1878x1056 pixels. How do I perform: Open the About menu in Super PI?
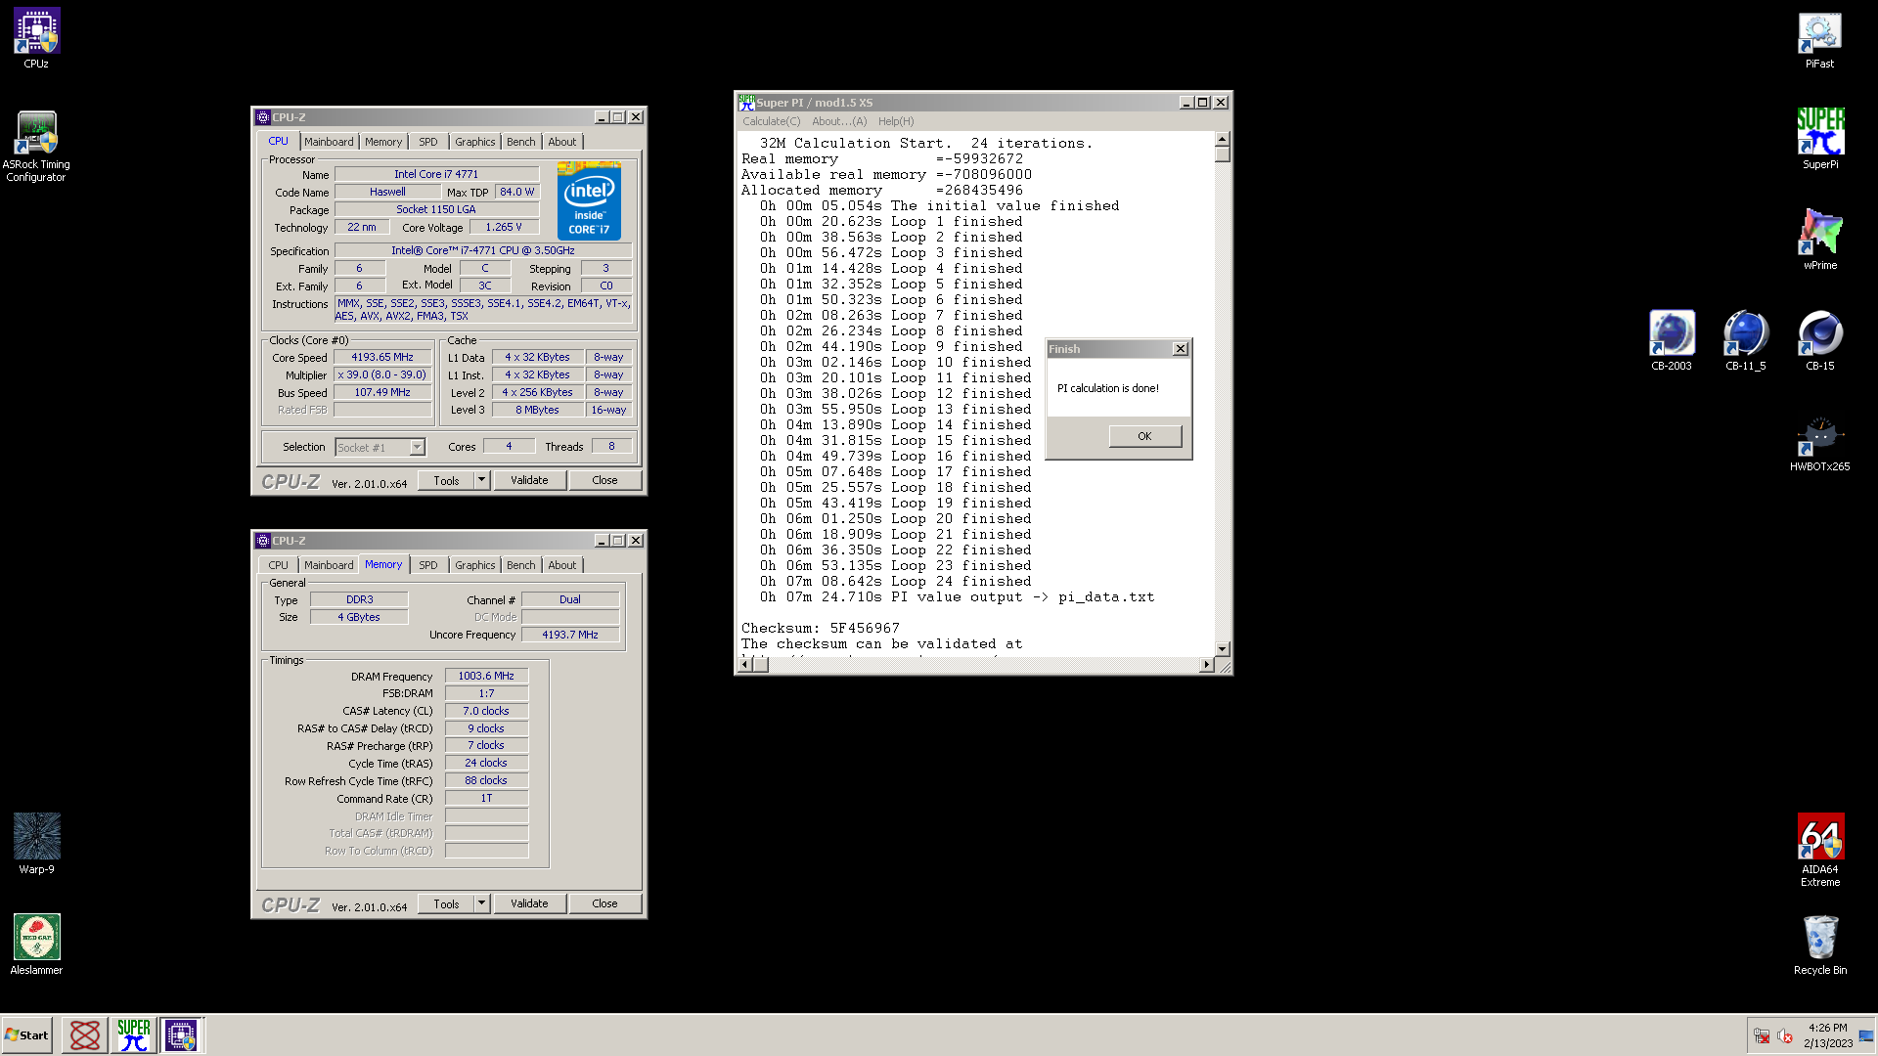[839, 121]
